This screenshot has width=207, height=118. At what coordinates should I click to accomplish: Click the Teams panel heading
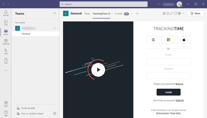[x=20, y=14]
